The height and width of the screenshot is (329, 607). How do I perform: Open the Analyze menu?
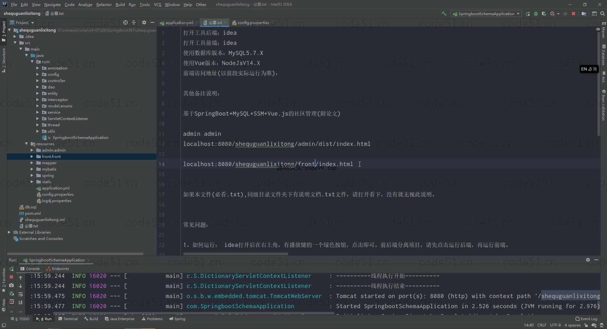tap(85, 4)
